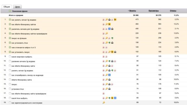Screen dimensions: 187x105
Task: Click the magnifier icon in row 19
Action: 104,102
